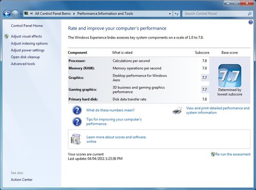Minimize the window

228,3
